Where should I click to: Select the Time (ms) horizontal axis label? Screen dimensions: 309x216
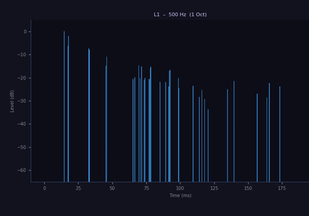(x=180, y=195)
